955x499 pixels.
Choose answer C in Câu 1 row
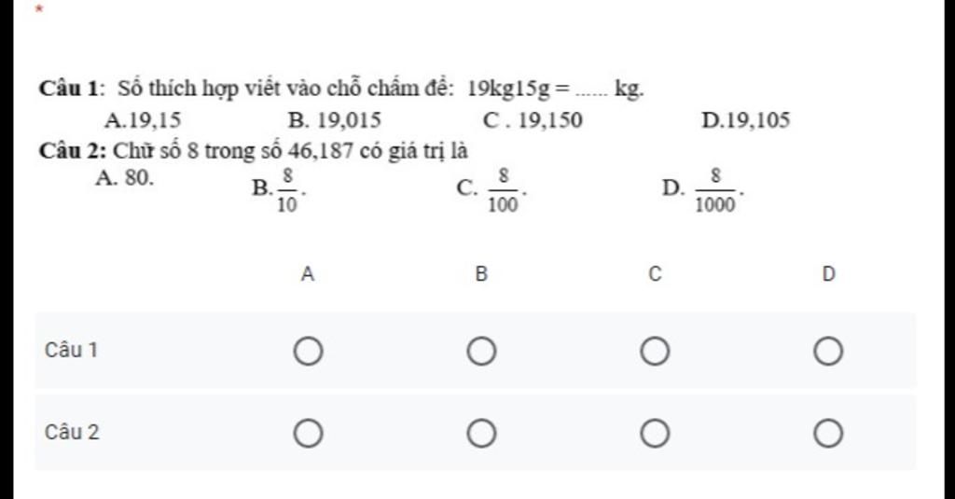point(655,352)
